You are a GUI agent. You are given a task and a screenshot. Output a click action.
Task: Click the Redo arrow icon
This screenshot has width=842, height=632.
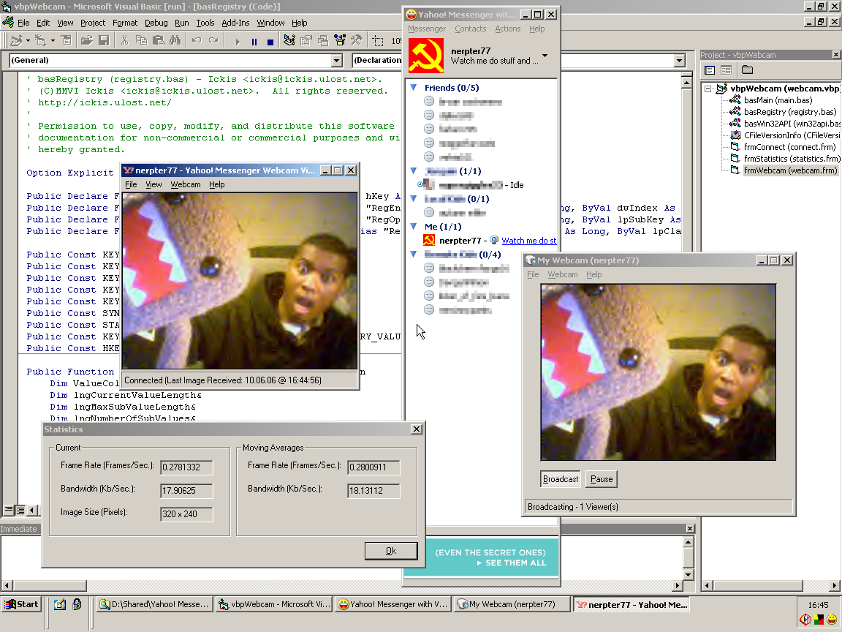pyautogui.click(x=213, y=40)
